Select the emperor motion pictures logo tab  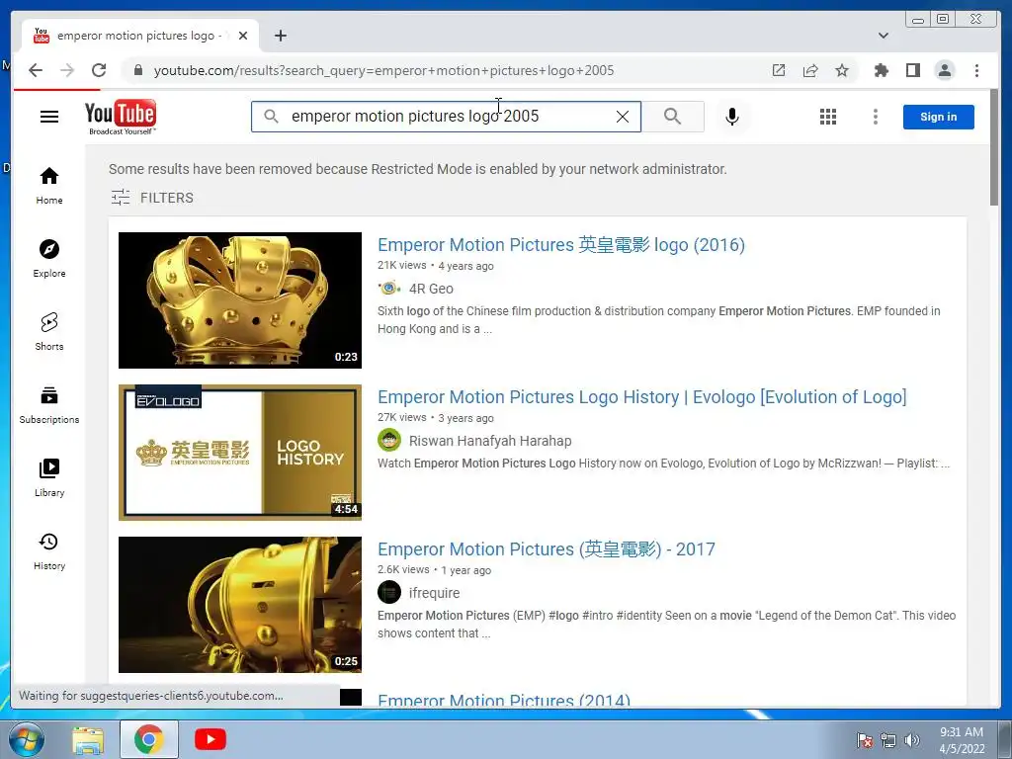pos(138,36)
